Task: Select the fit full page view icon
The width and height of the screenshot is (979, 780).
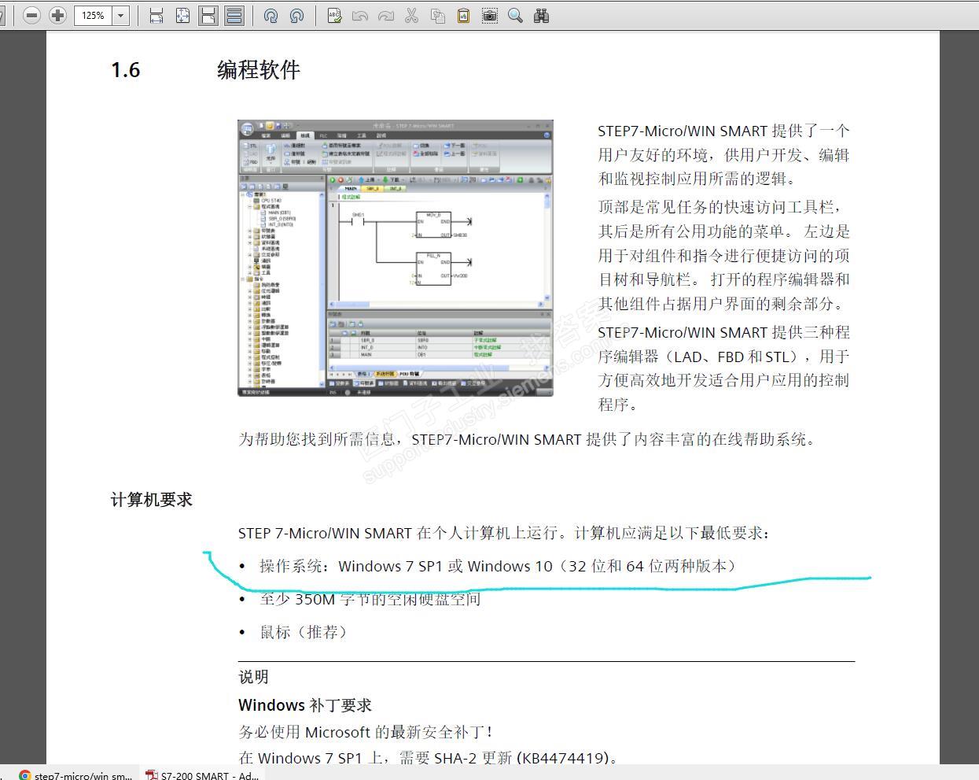Action: (x=182, y=16)
